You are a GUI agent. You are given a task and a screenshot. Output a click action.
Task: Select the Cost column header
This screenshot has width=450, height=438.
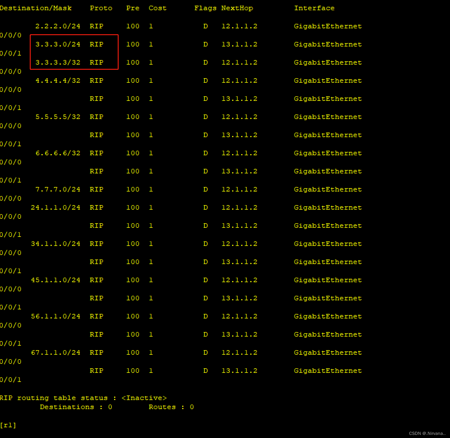[157, 8]
